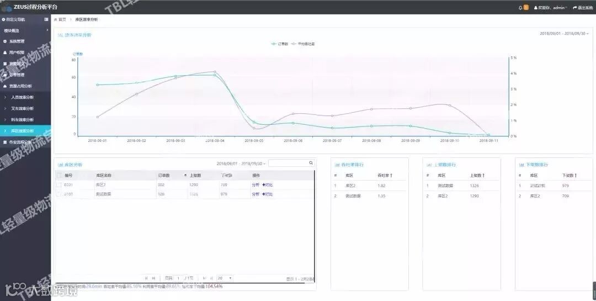Click the notification bell icon
596x301 pixels.
[520, 8]
